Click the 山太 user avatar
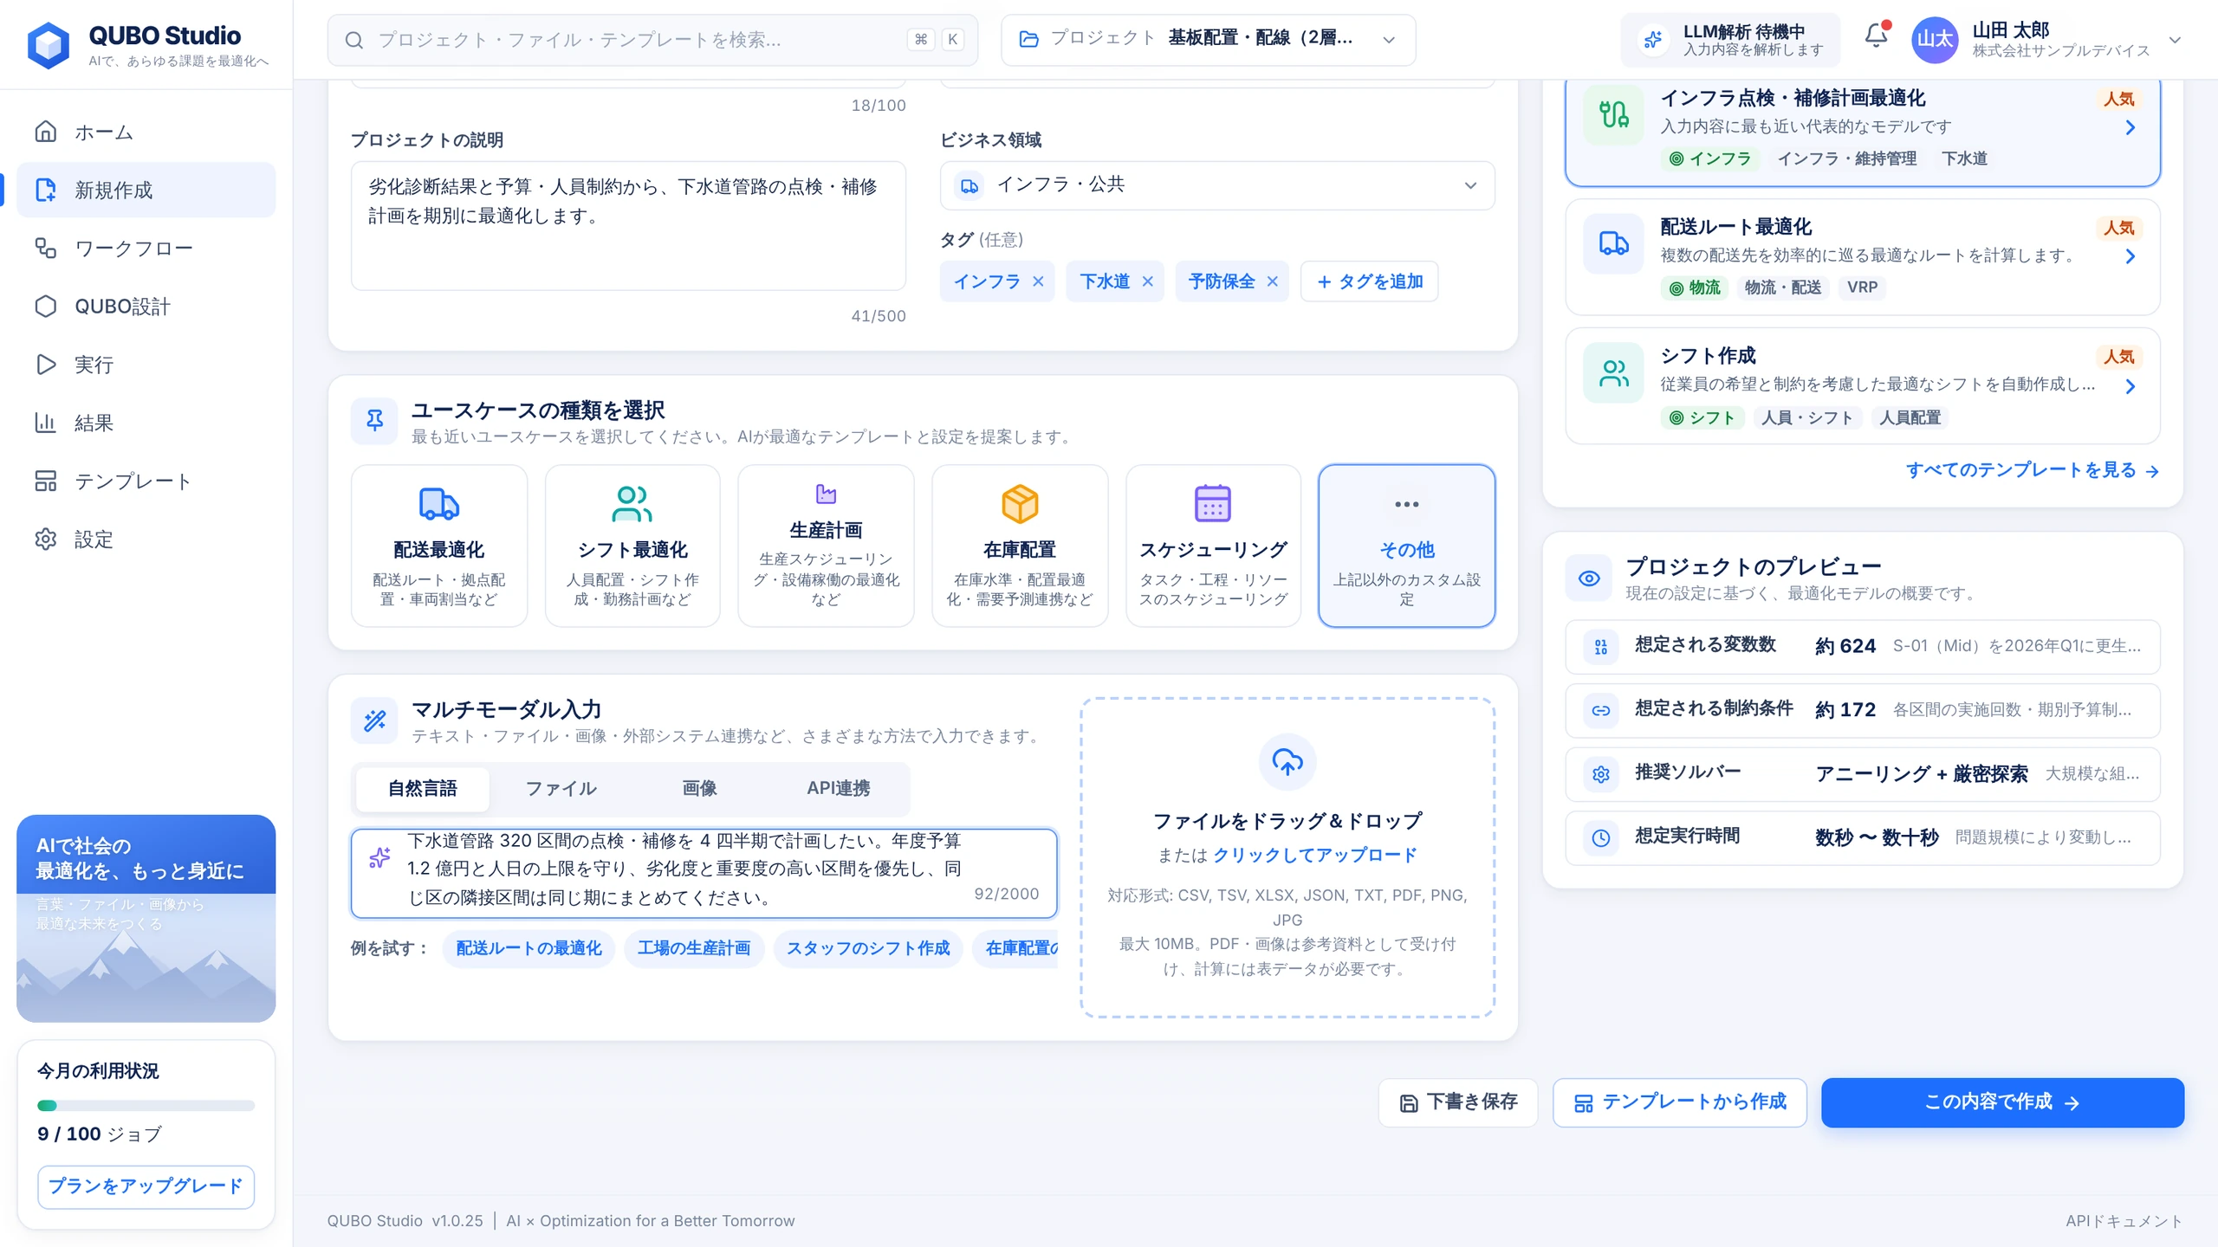Screen dimensions: 2218x1247 (x=1935, y=40)
